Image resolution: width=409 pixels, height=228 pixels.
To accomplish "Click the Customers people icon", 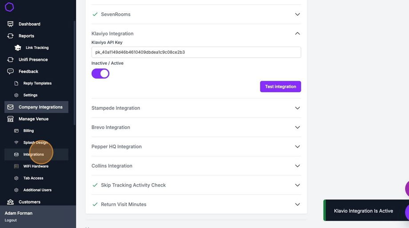I will 10,202.
